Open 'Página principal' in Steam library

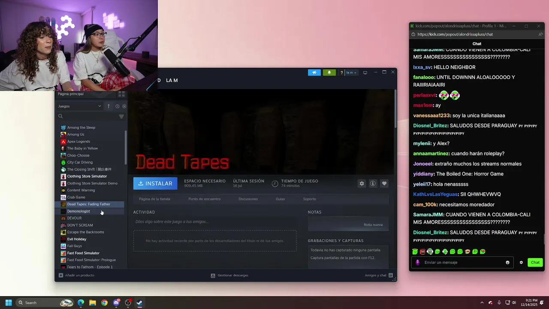coord(71,94)
